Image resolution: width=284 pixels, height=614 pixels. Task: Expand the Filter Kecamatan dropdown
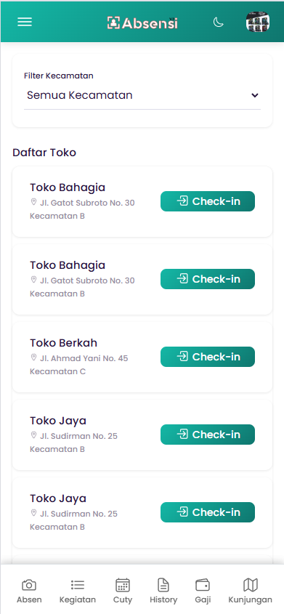[x=142, y=95]
